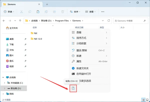Screen dimensions: 150x102
Task: Open 排序方式 submenu in context menu
Action: click(x=90, y=38)
